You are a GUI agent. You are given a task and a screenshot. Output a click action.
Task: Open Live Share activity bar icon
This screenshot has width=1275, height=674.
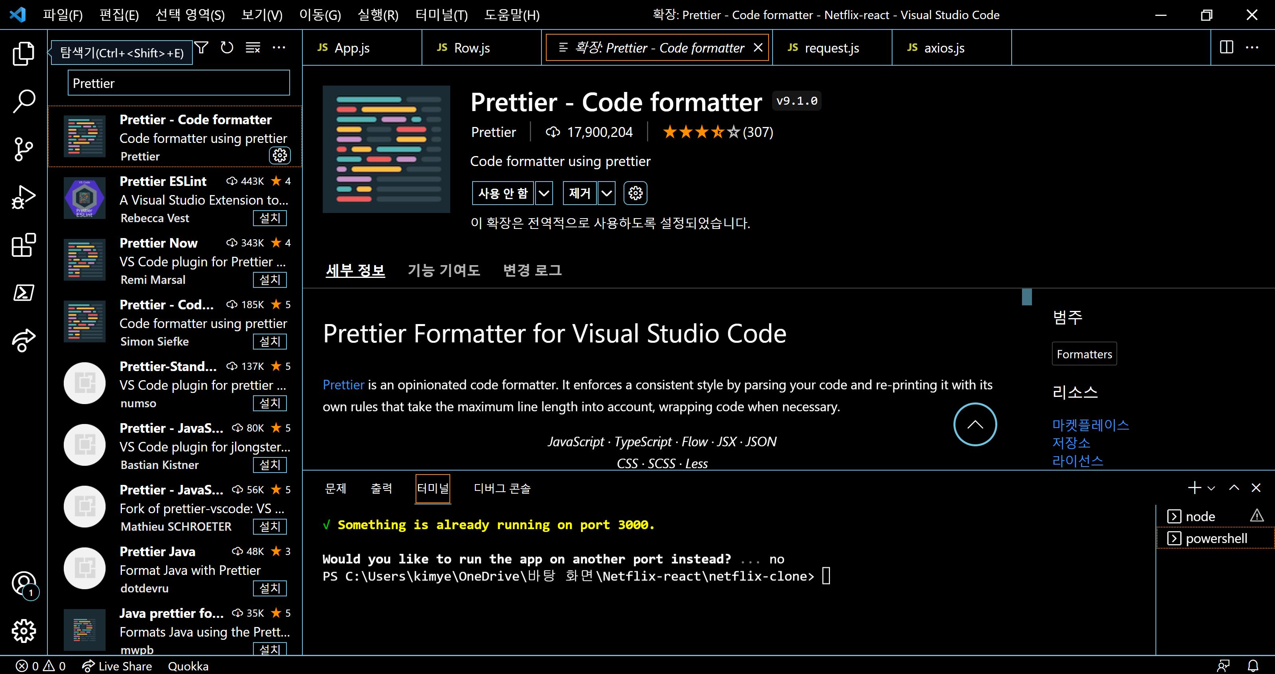click(23, 341)
